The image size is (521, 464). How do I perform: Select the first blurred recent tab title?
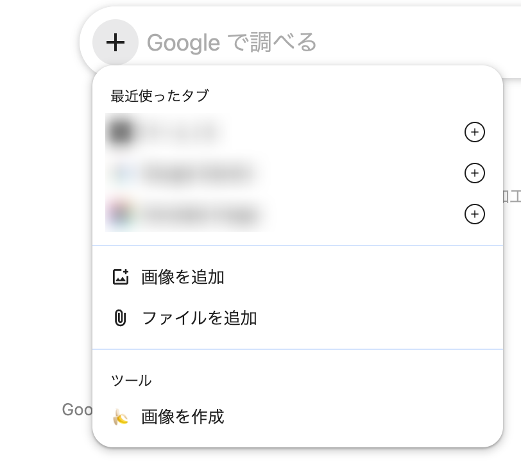point(180,132)
